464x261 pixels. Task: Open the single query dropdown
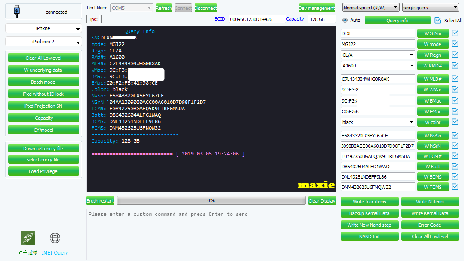point(430,8)
